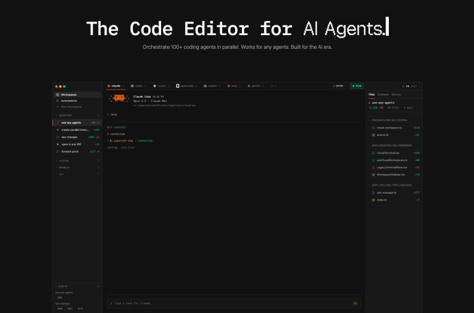Open the new-tab dropdown arrow beside plus
The width and height of the screenshot is (474, 313).
[275, 86]
